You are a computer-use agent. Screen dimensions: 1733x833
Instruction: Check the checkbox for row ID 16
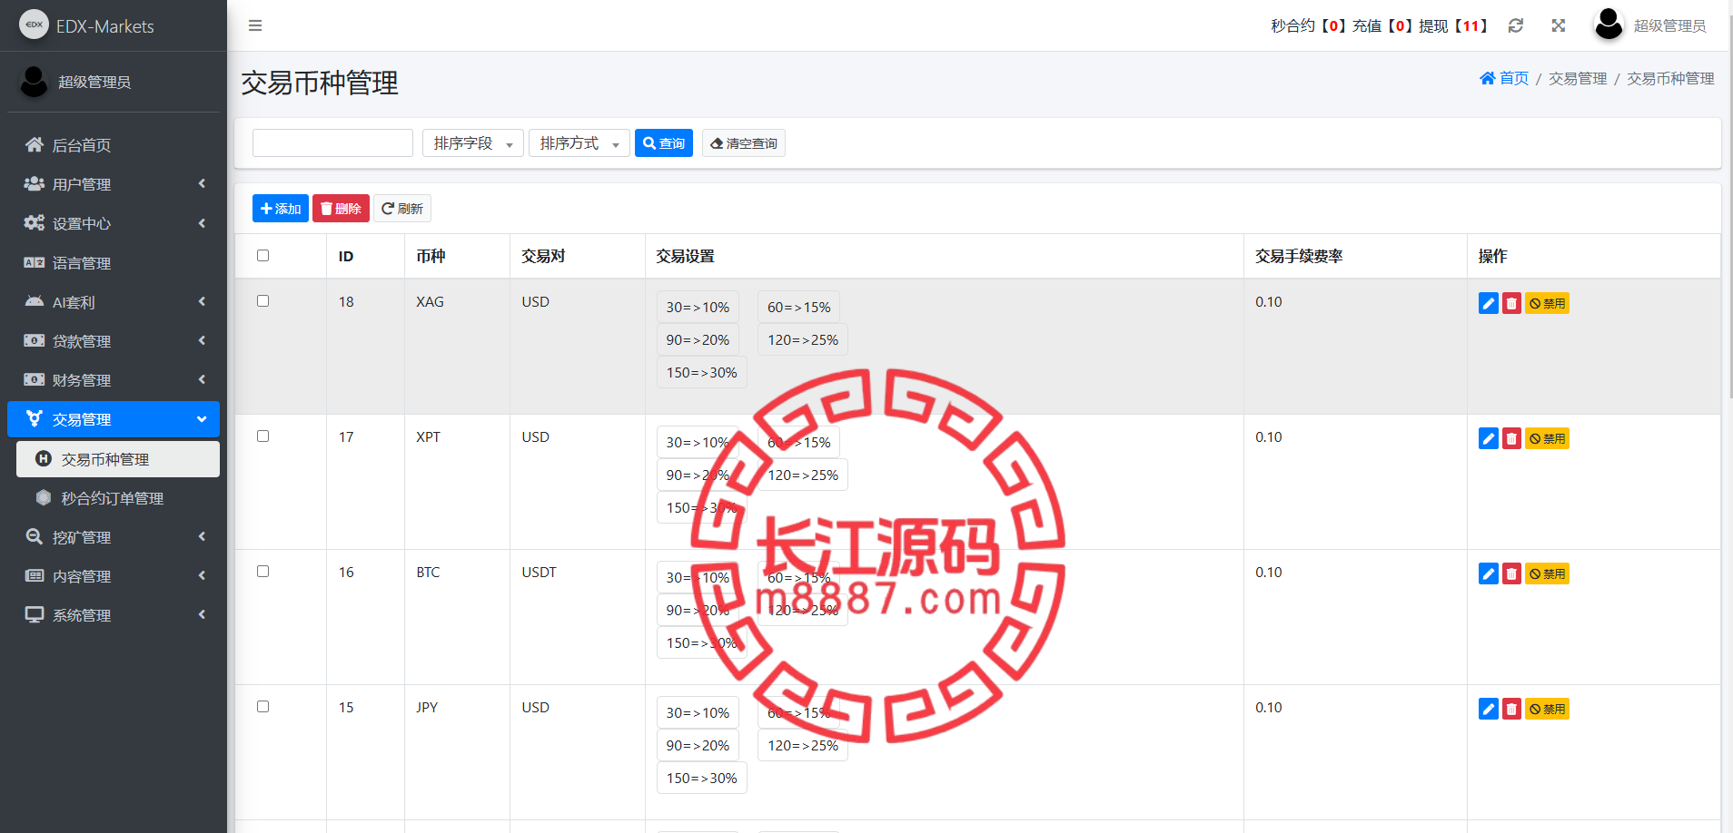(x=263, y=572)
